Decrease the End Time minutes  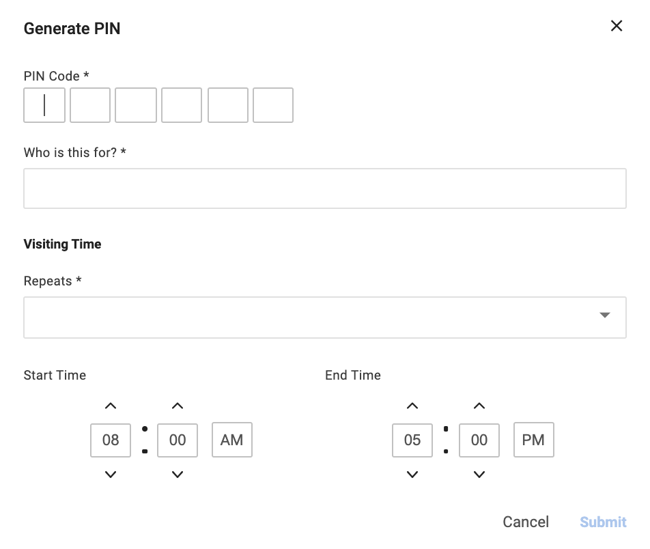479,474
